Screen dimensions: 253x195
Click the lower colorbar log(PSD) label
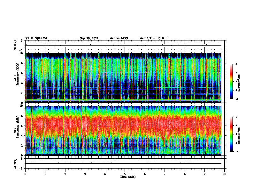click(x=239, y=136)
